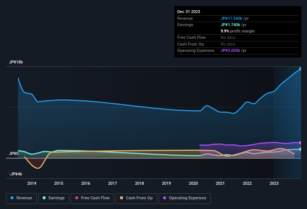Click the Cash From Op tooltip row label

190,44
